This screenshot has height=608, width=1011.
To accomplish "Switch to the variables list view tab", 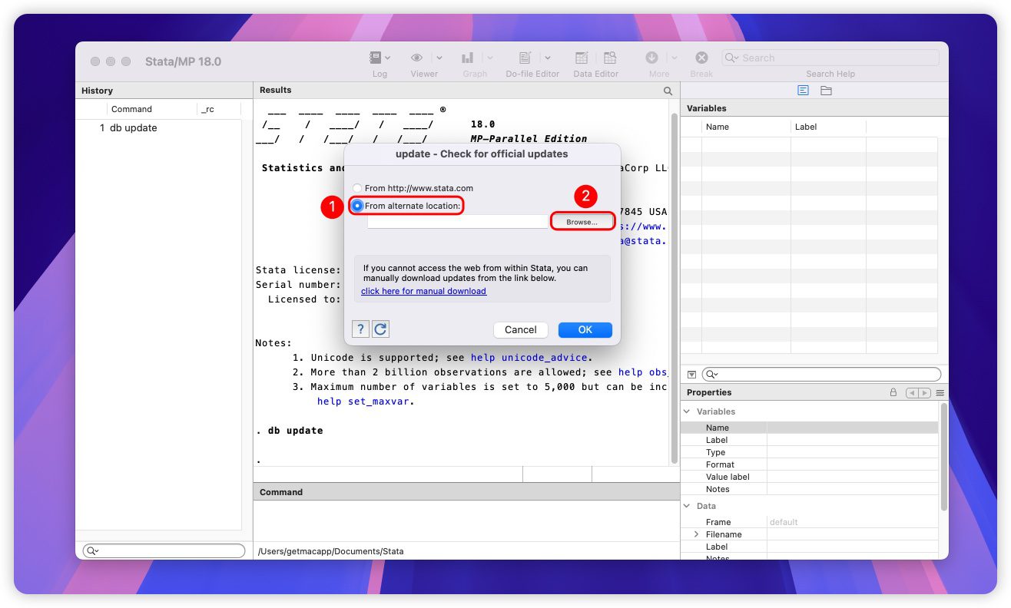I will pos(803,91).
